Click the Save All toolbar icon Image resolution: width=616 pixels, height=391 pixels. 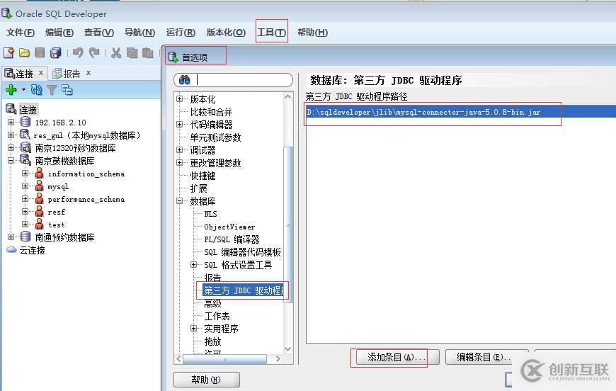(56, 52)
